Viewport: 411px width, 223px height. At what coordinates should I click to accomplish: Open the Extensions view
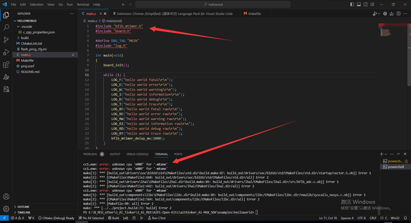click(6, 64)
